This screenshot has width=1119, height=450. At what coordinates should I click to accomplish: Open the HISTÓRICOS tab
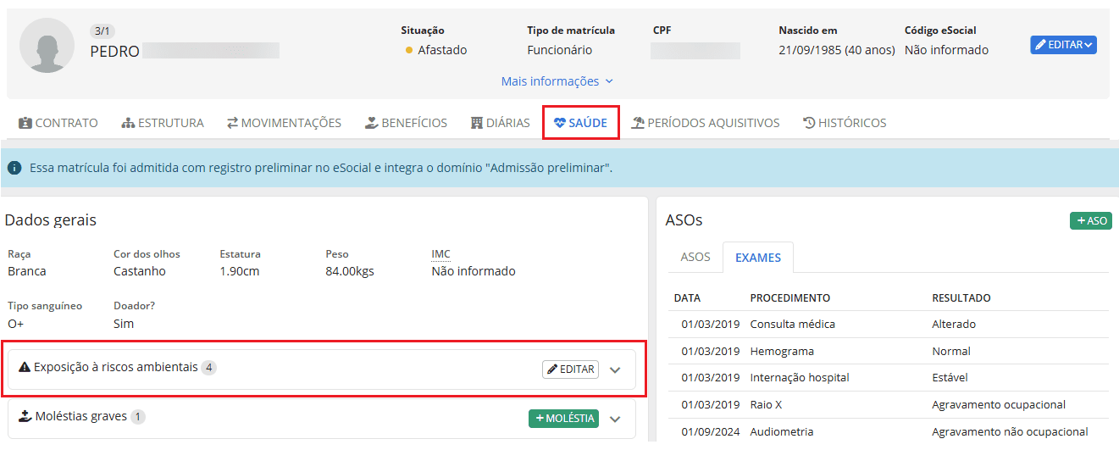(845, 123)
